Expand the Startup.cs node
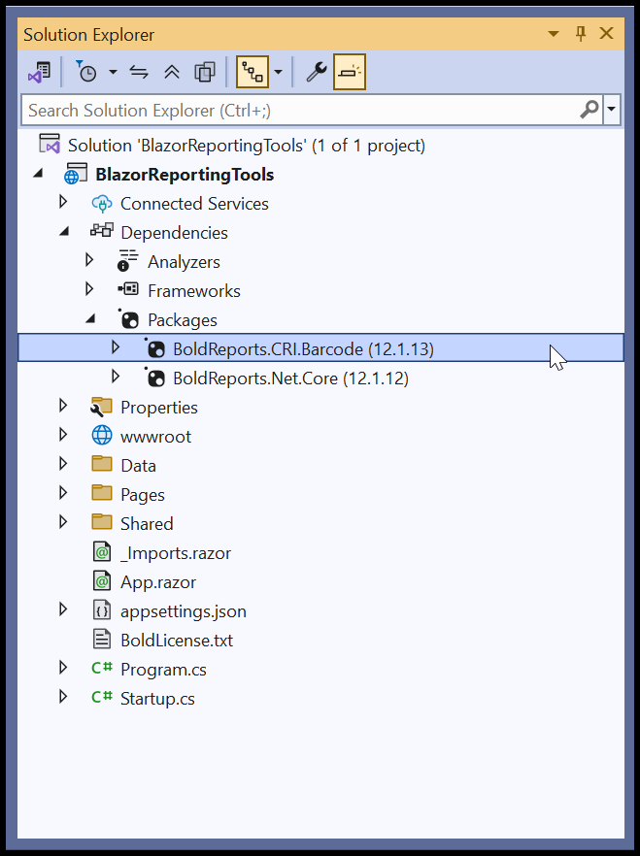 pos(63,697)
